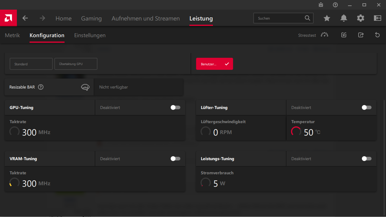The image size is (386, 217).
Task: Click the VRAM-Tuning 300 MHz value
Action: 36,183
